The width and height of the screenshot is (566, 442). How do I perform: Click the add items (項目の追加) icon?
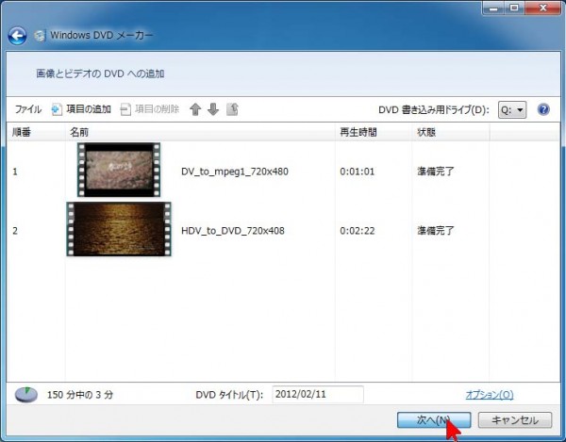(57, 109)
